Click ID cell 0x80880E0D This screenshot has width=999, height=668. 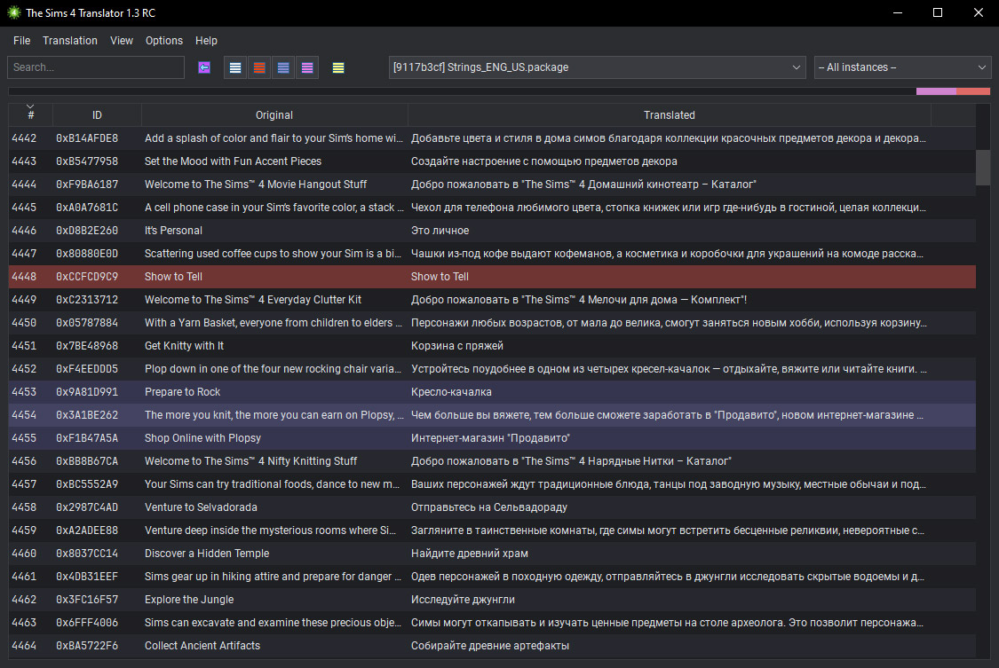[87, 254]
